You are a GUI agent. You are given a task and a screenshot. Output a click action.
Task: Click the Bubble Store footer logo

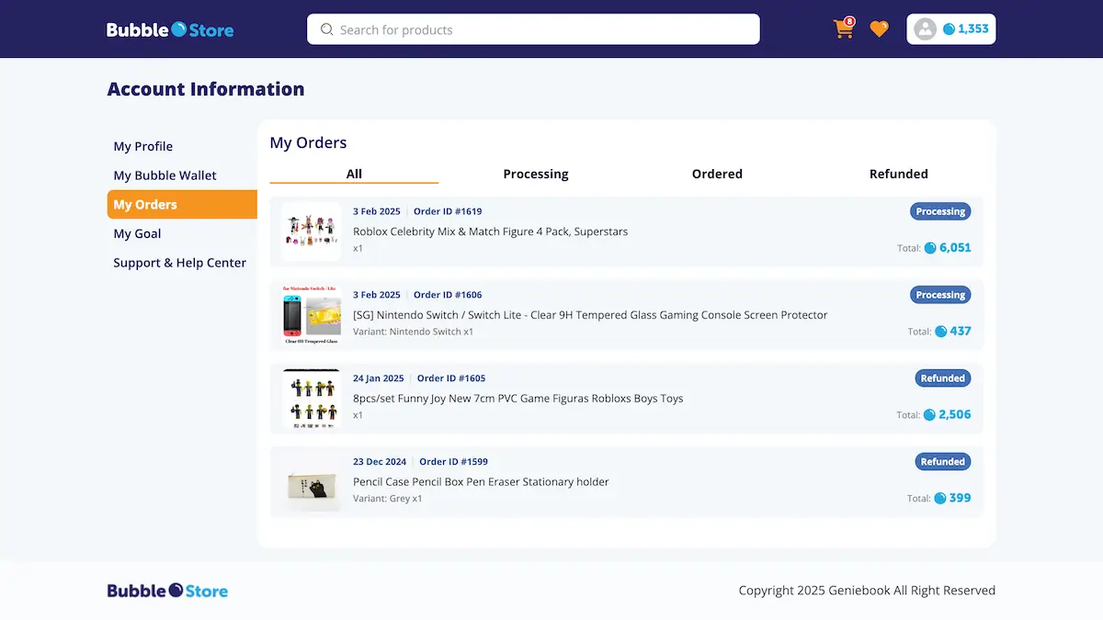[167, 591]
